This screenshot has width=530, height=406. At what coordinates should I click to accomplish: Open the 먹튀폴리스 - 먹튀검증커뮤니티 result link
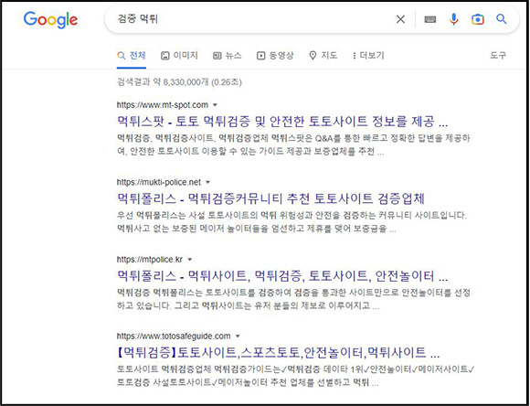[270, 198]
